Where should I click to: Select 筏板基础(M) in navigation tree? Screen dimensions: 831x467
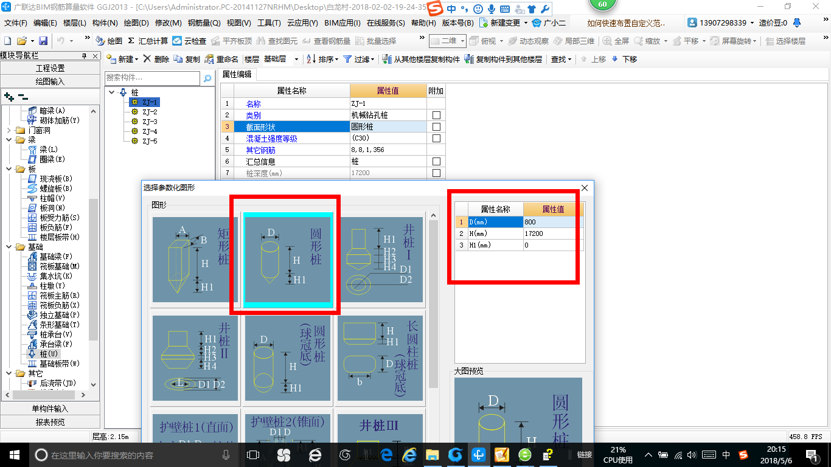[x=54, y=266]
